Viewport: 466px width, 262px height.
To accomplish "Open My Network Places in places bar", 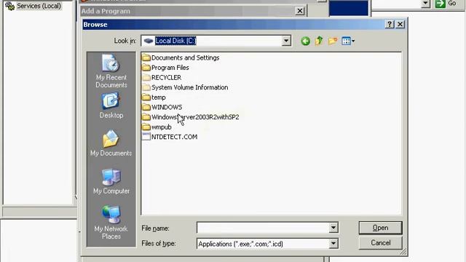I will click(x=111, y=223).
